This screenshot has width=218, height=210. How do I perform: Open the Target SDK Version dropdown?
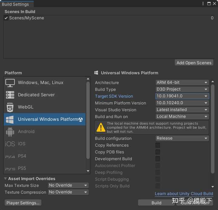[182, 96]
